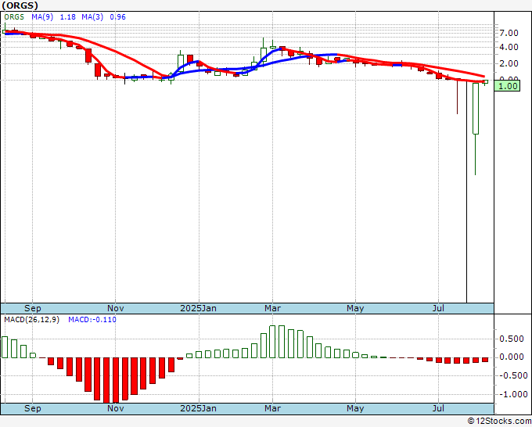Screen dimensions: 532x427
Task: Click Mar on the price chart time axis
Action: [x=272, y=308]
